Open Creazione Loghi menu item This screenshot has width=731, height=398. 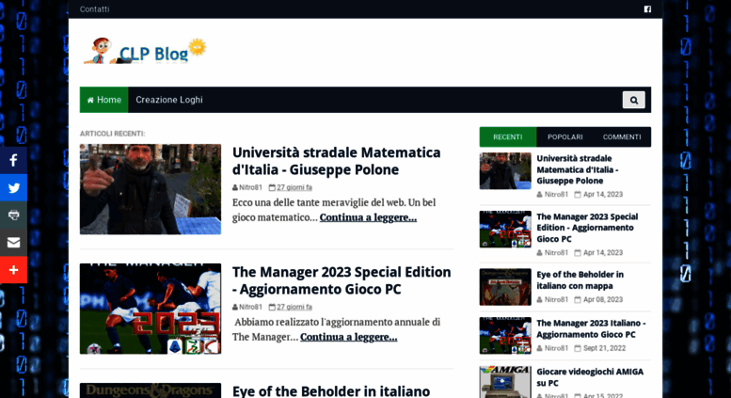[169, 100]
